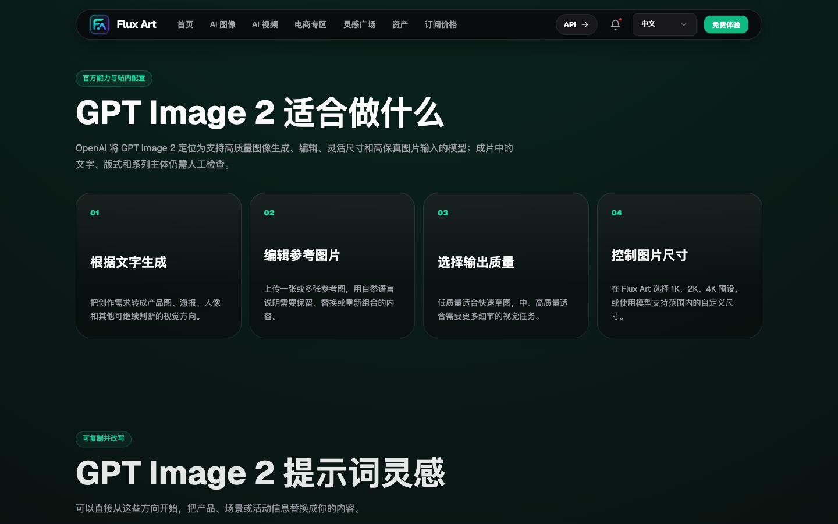Click the heading GPT Image 2 适合做什么
838x524 pixels.
(260, 112)
